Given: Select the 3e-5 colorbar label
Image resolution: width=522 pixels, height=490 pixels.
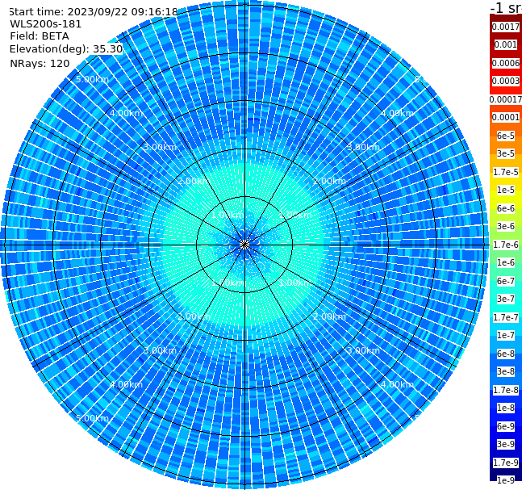Looking at the screenshot, I should (505, 153).
